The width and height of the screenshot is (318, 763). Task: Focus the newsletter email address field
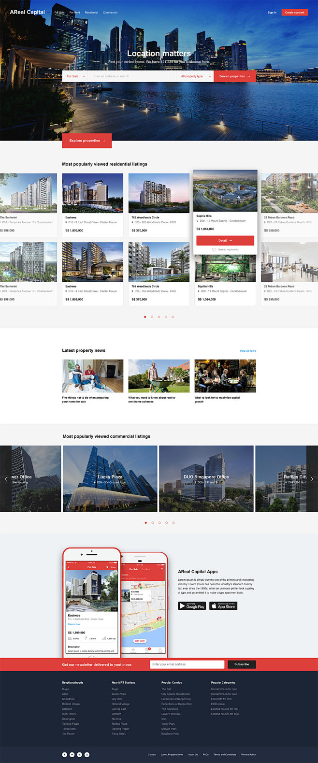click(x=187, y=664)
